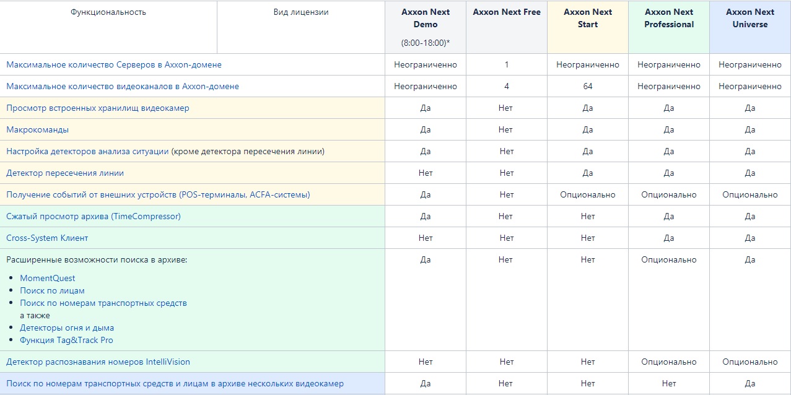This screenshot has width=791, height=395.
Task: Open the 'Cross-System Клиент' link
Action: tap(47, 238)
